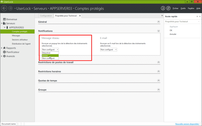Go back with the left arrow button
202x126 pixels.
tap(4, 8)
